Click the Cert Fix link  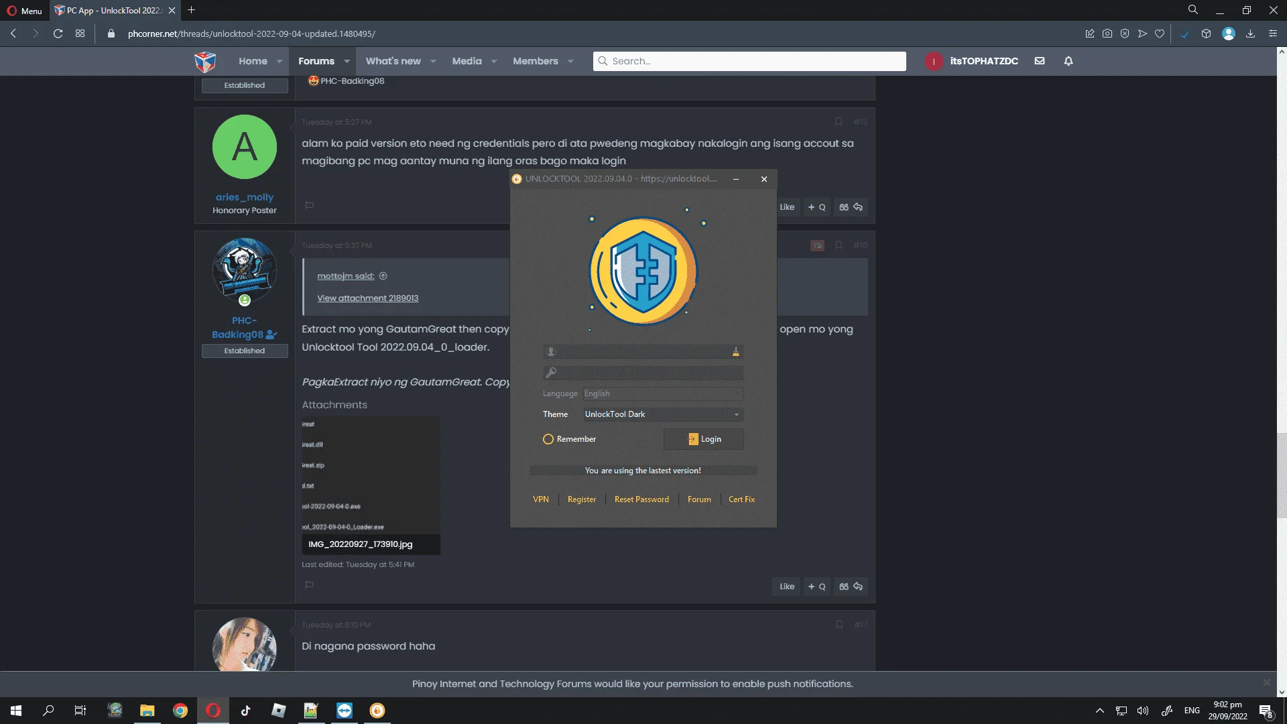coord(741,499)
